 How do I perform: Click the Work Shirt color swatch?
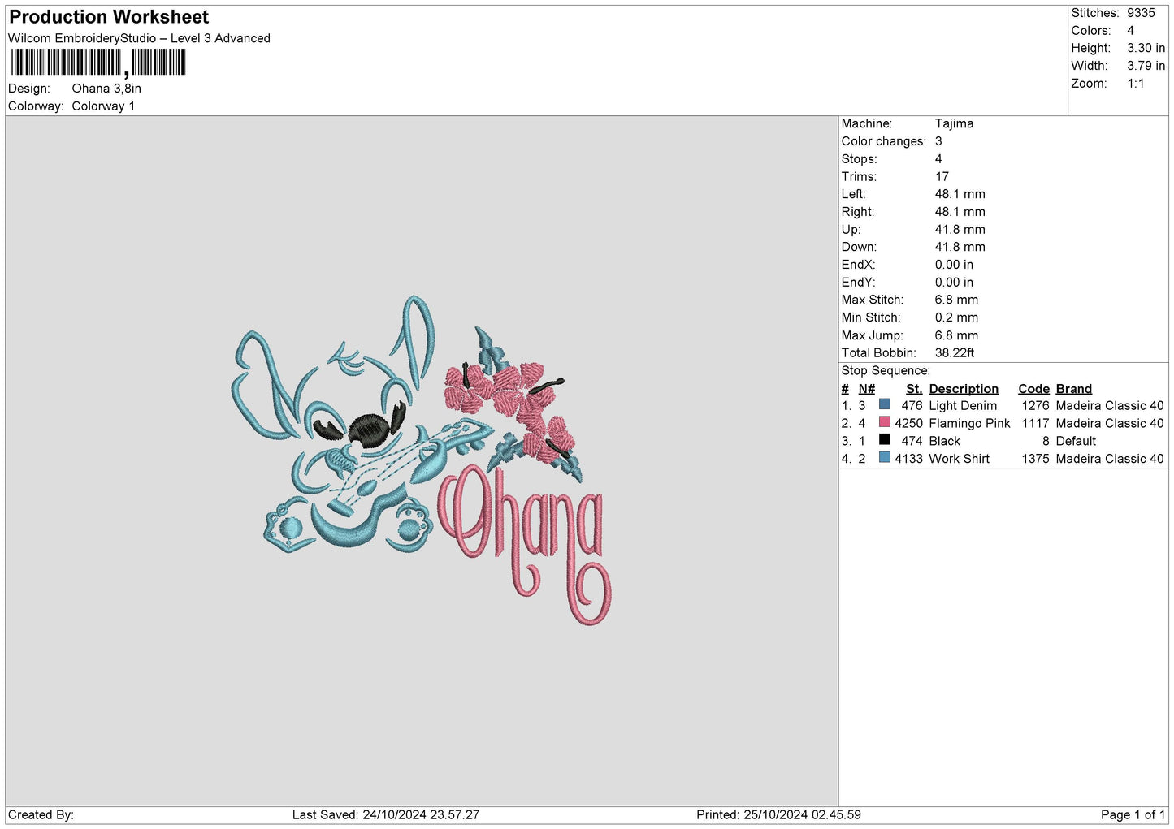point(885,457)
